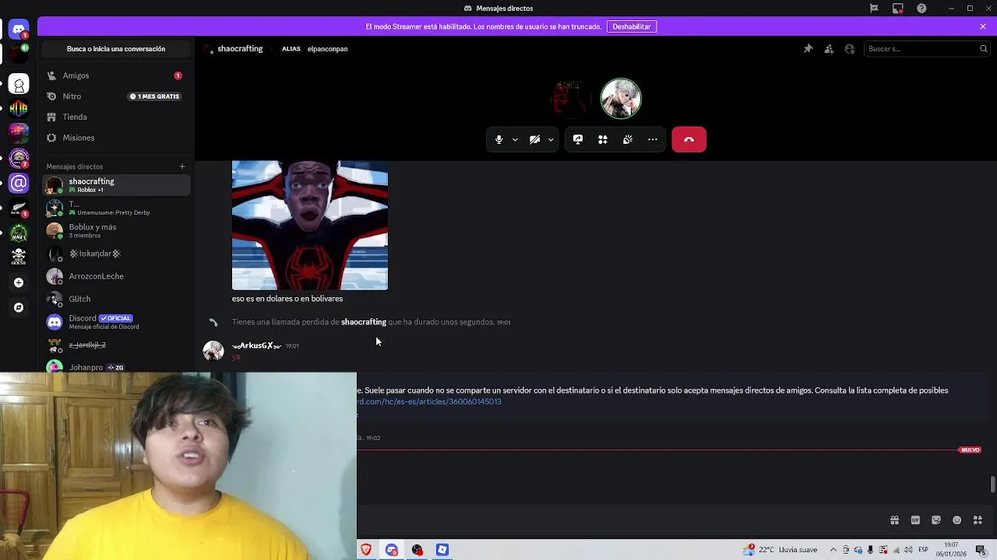Image resolution: width=997 pixels, height=560 pixels.
Task: Dismiss the Streamer mode banner
Action: [x=983, y=26]
